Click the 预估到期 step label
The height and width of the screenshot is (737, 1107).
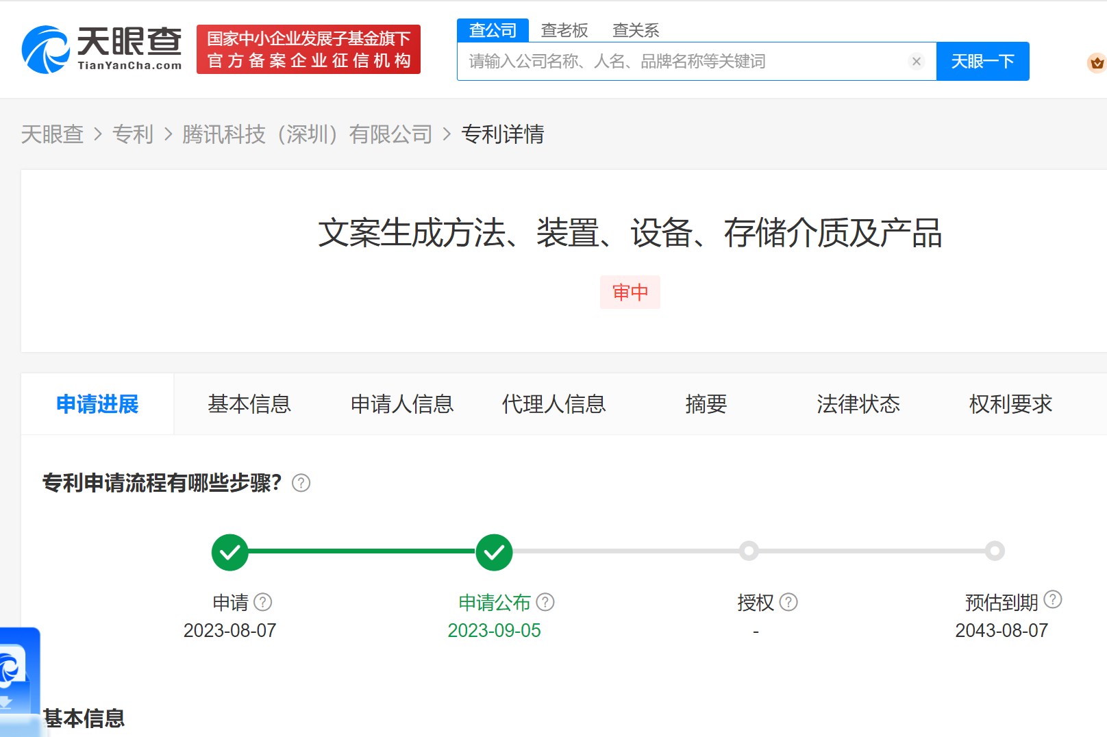(x=1002, y=602)
